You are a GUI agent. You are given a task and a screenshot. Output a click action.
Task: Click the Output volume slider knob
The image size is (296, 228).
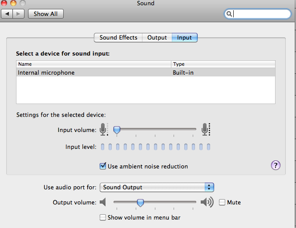pos(140,203)
